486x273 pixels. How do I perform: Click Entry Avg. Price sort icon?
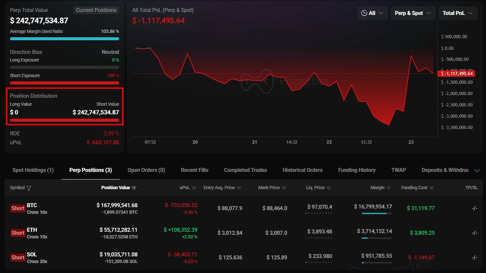[x=239, y=188]
